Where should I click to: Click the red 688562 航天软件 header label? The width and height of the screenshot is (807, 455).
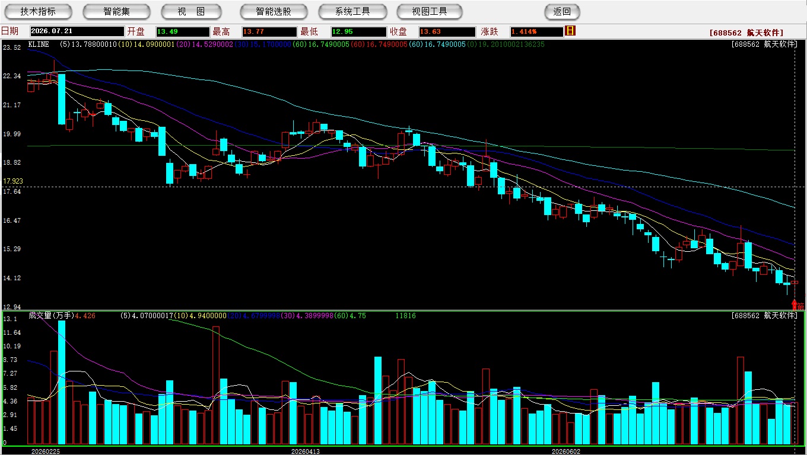click(746, 33)
